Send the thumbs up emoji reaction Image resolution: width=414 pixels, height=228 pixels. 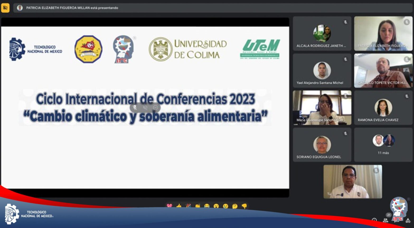click(x=179, y=206)
